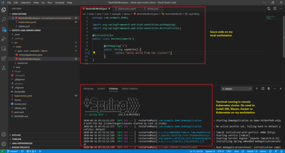The image size is (285, 153).
Task: Close RestHelloWorld.java in Open Editors
Action: (13, 18)
